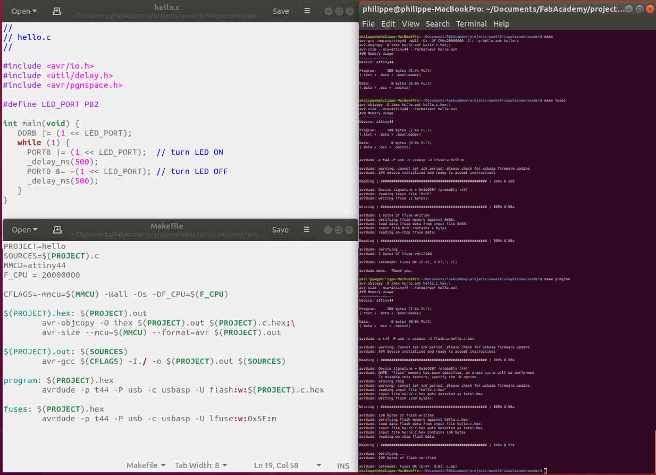
Task: Save the Makefile document
Action: [x=280, y=230]
